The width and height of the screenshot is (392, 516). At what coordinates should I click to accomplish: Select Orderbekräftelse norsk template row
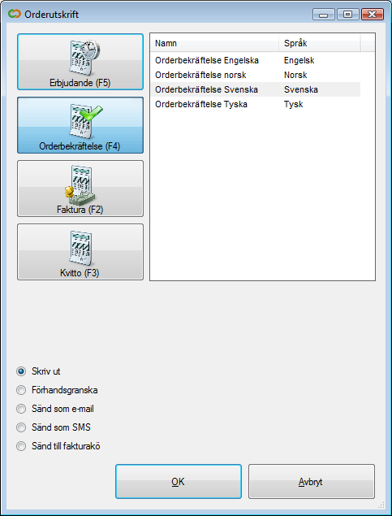(256, 75)
